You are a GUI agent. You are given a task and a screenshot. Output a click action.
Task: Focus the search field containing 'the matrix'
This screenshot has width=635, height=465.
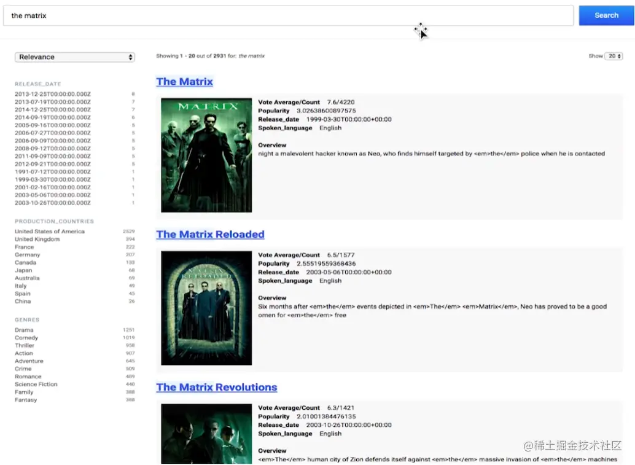[x=289, y=15]
